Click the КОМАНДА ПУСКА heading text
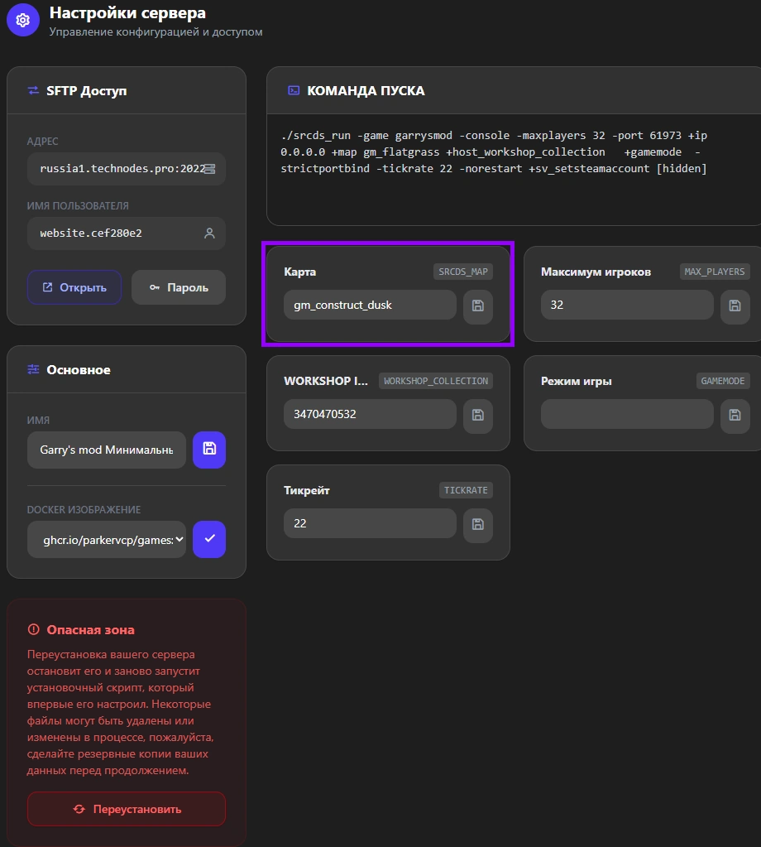Viewport: 761px width, 847px height. click(366, 91)
